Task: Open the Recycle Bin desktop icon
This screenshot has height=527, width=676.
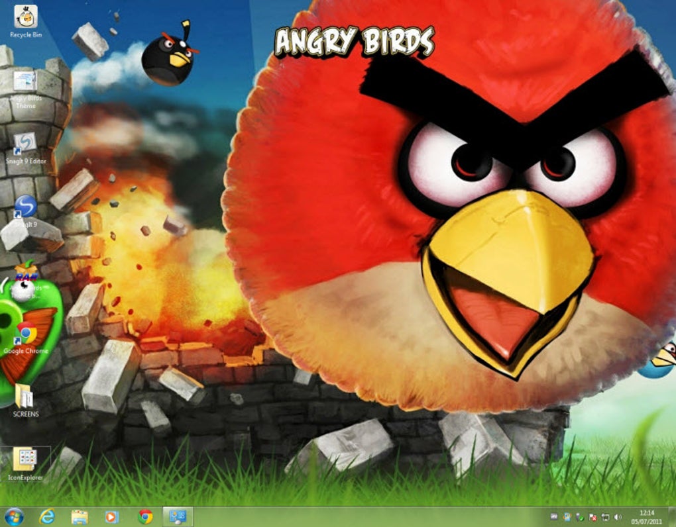Action: pos(25,22)
